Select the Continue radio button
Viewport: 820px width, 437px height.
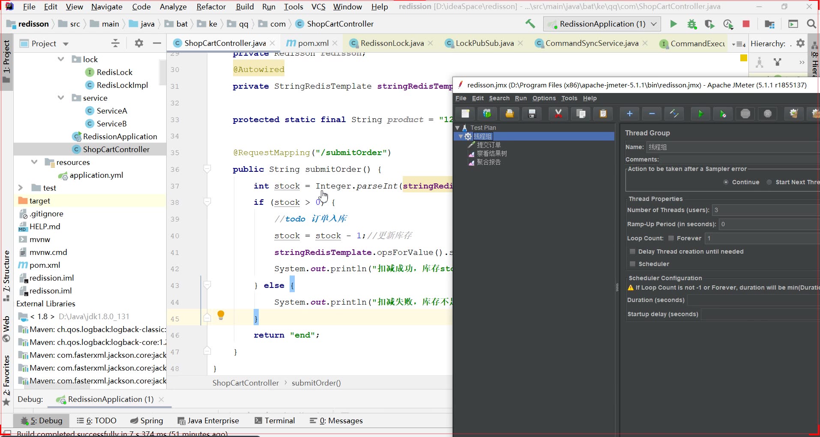726,182
